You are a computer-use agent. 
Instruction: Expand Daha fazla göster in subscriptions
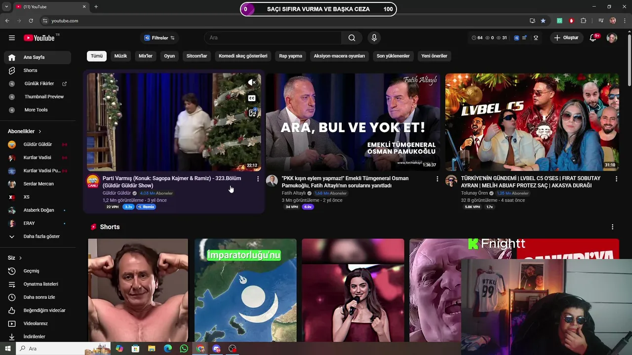pos(38,237)
